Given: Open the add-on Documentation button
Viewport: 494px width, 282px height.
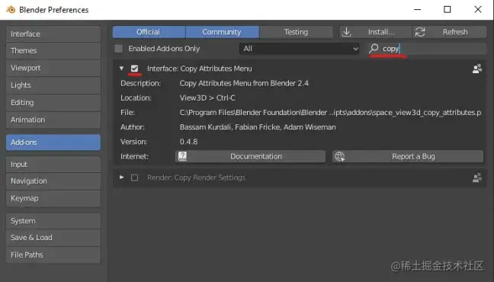Looking at the screenshot, I should tap(250, 156).
